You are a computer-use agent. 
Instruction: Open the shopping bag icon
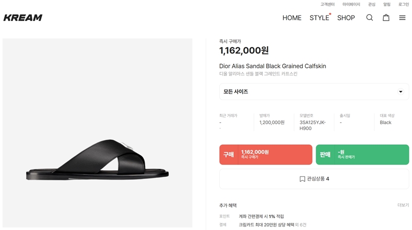pos(386,18)
